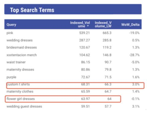
Task: Click the 665.3 last week value
Action: (107, 33)
